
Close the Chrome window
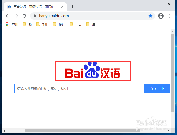(169, 4)
